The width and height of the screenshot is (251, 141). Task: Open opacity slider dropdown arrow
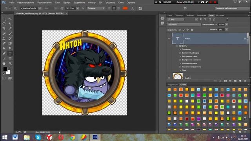226,24
